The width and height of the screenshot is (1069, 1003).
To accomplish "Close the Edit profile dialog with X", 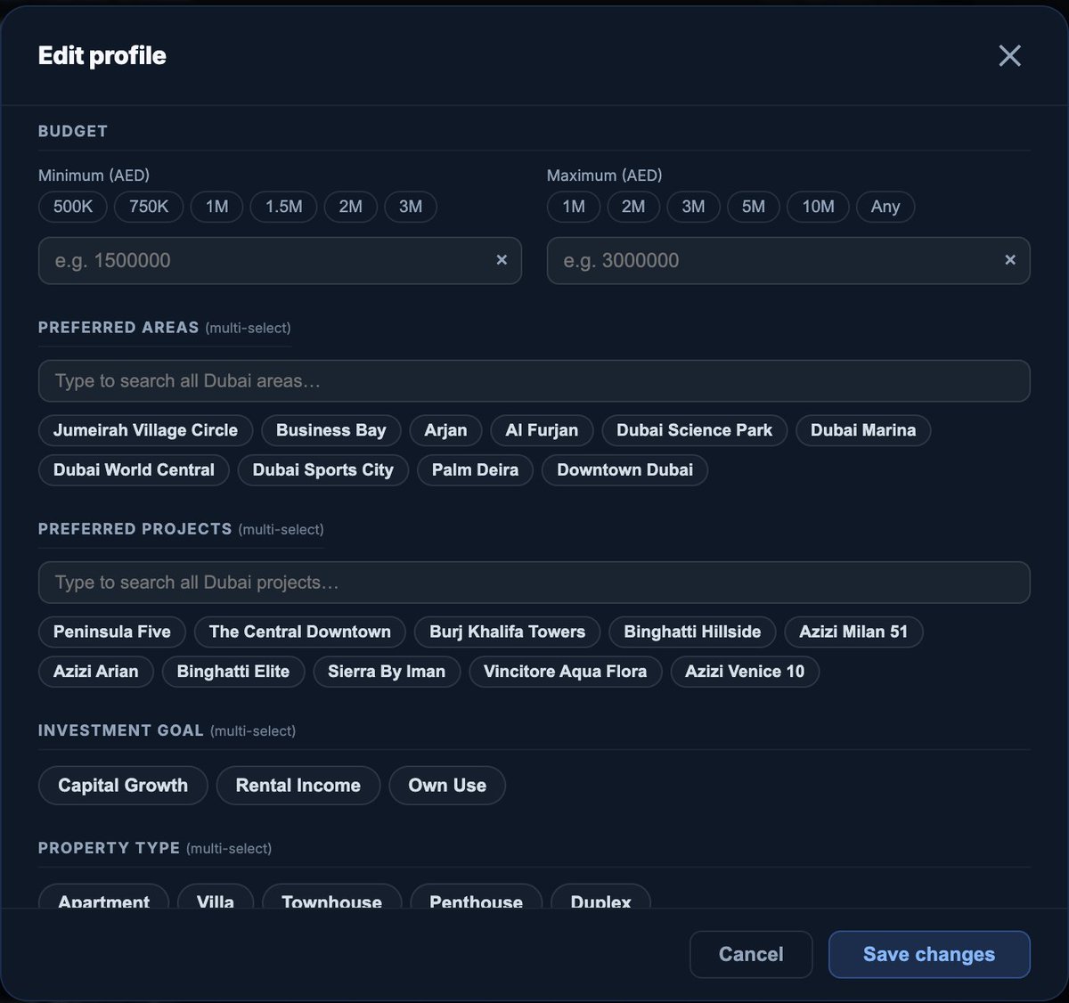I will (1009, 55).
